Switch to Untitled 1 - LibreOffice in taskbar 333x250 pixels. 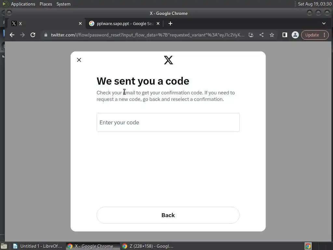[x=38, y=246]
